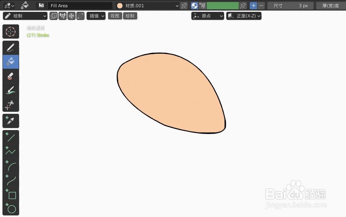Viewport: 346px width, 217px height.
Task: Select the Line primitive tool
Action: [11, 137]
